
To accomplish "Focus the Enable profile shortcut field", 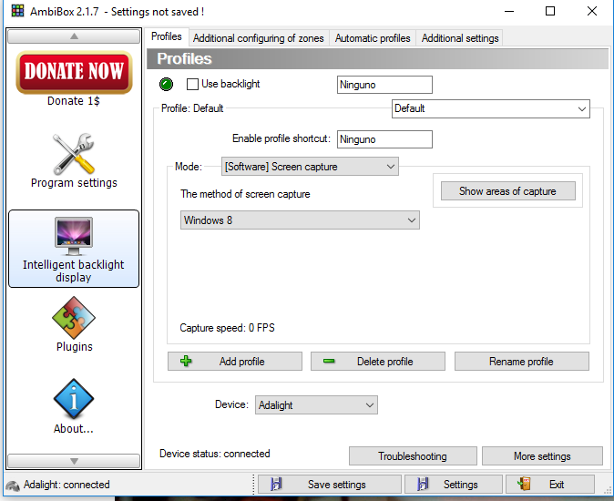I will [x=384, y=139].
